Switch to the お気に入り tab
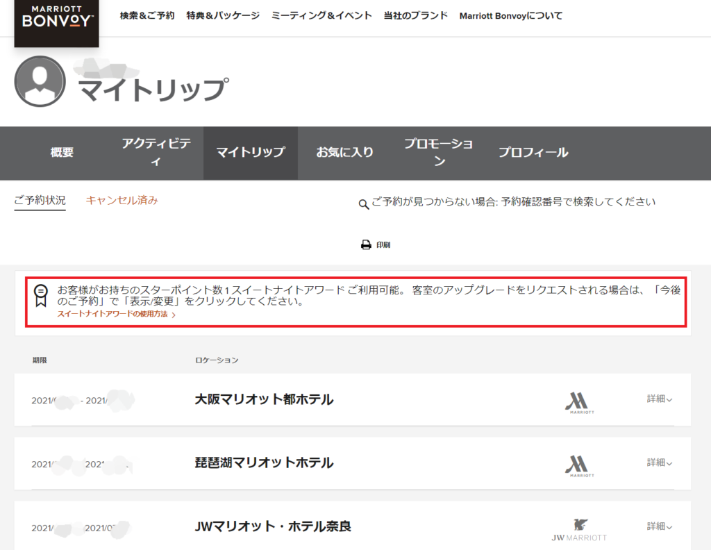711x550 pixels. pyautogui.click(x=344, y=153)
